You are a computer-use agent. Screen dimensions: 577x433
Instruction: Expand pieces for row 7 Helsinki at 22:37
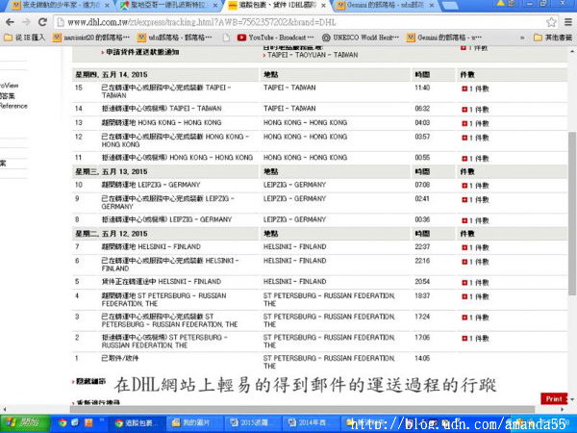[464, 248]
